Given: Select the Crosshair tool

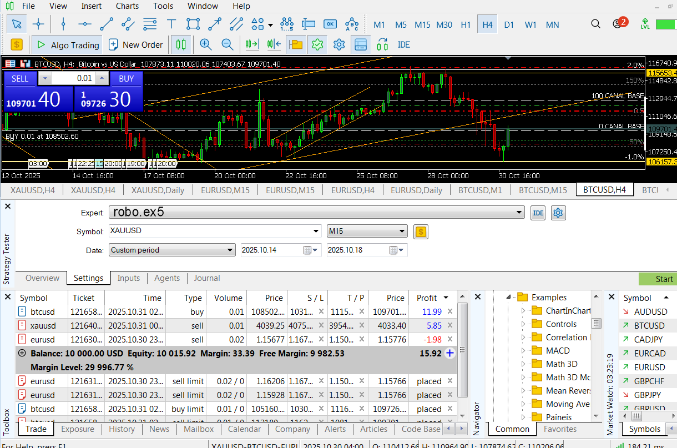Looking at the screenshot, I should click(x=38, y=24).
